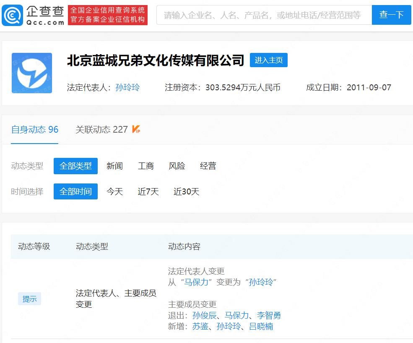The height and width of the screenshot is (343, 413).
Task: Select 近7天 time filter
Action: [148, 191]
